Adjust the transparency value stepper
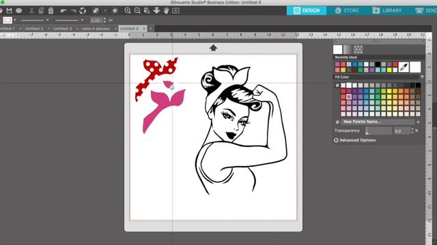The height and width of the screenshot is (245, 437). click(412, 131)
